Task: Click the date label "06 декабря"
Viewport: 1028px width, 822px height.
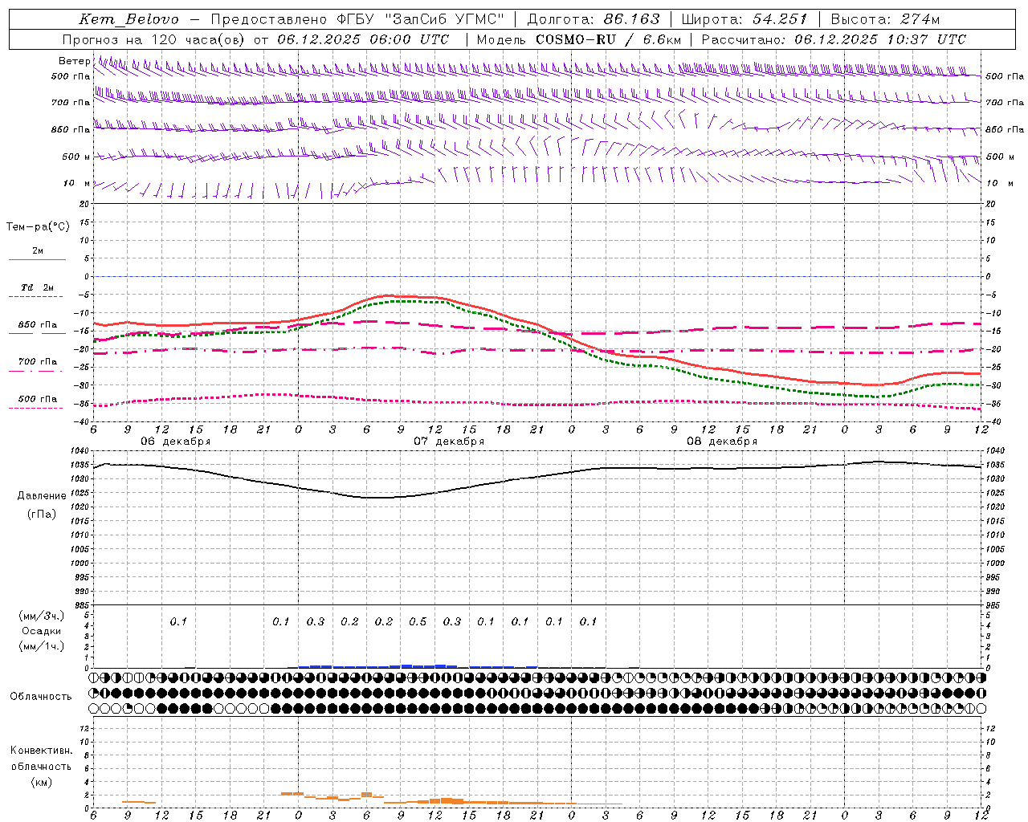Action: tap(176, 442)
